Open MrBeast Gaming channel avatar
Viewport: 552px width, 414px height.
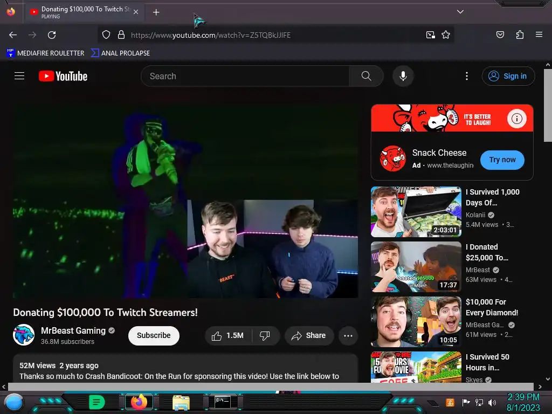24,335
